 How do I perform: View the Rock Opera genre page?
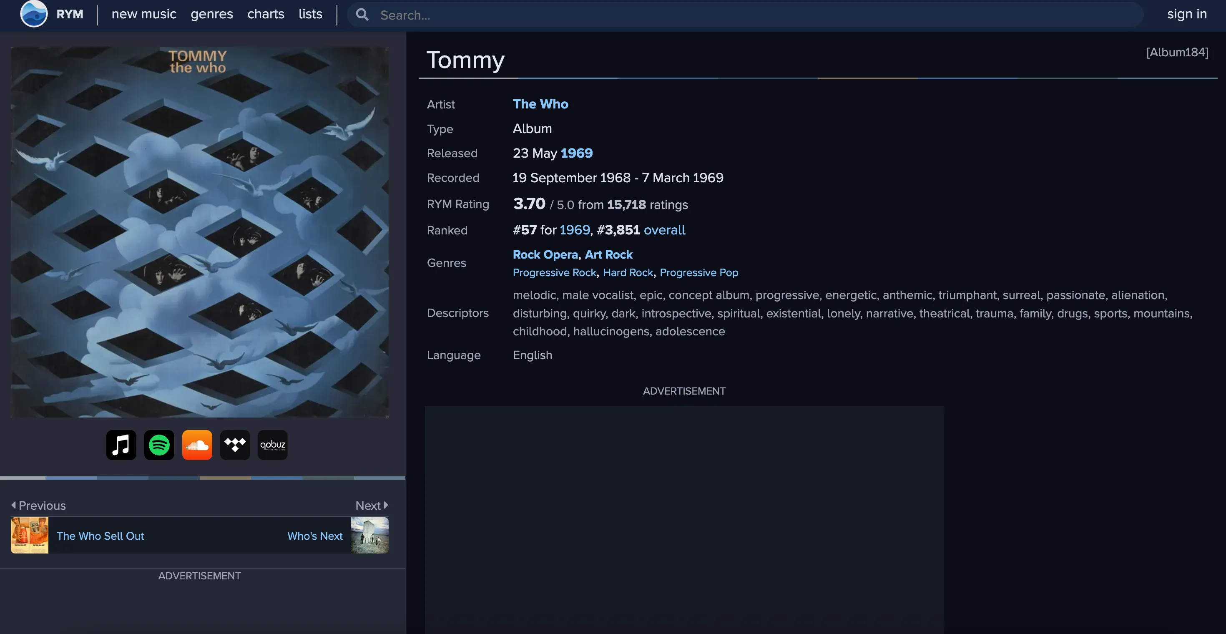(545, 255)
